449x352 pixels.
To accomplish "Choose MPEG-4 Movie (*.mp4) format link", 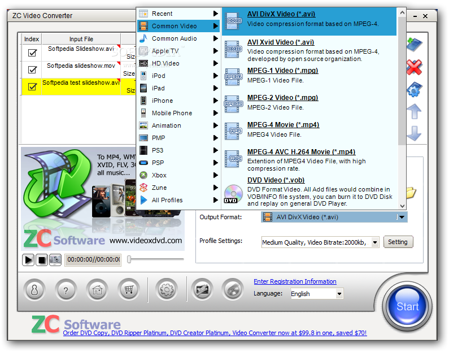I will click(x=283, y=125).
